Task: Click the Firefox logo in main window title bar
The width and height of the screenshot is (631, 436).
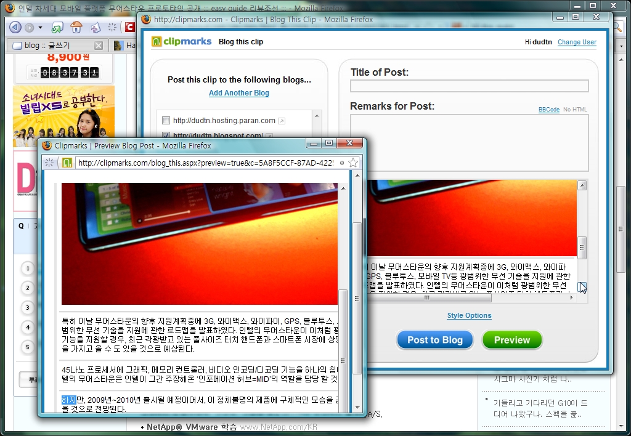Action: coord(10,7)
